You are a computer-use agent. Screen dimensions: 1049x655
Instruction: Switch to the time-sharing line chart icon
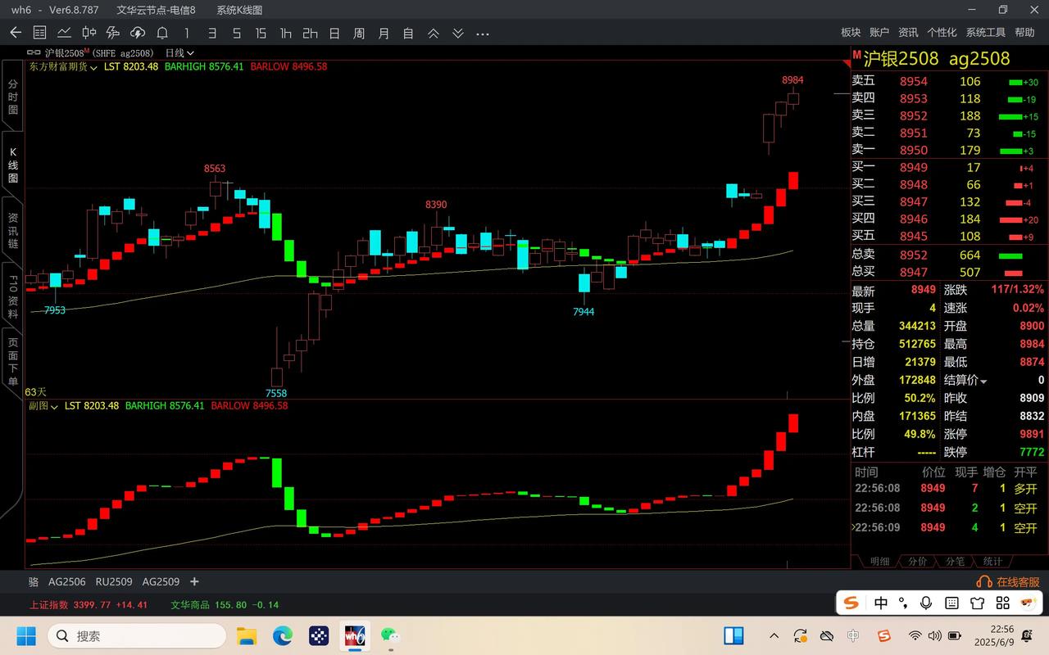coord(64,33)
